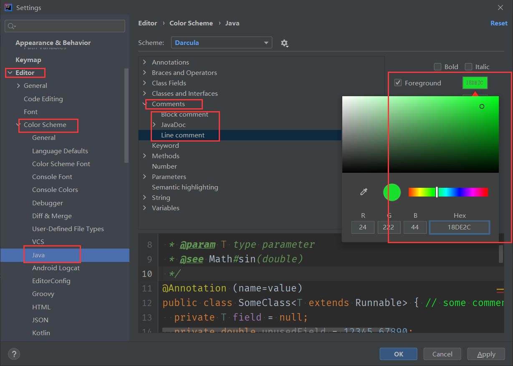Viewport: 513px width, 366px height.
Task: Click the settings search field
Action: (65, 26)
